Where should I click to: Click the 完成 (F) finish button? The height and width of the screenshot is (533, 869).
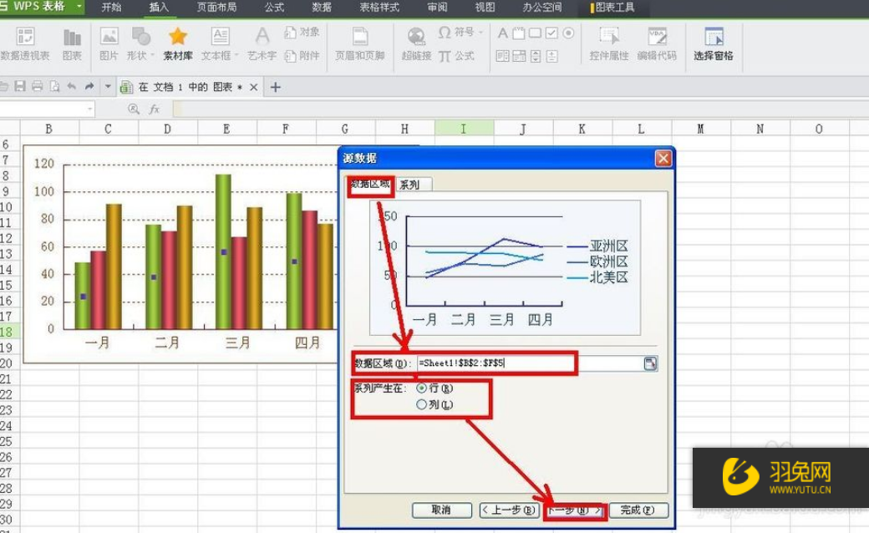tap(638, 510)
